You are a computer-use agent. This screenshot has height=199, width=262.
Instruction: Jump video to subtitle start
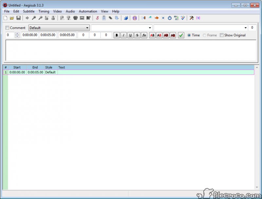coord(47,18)
